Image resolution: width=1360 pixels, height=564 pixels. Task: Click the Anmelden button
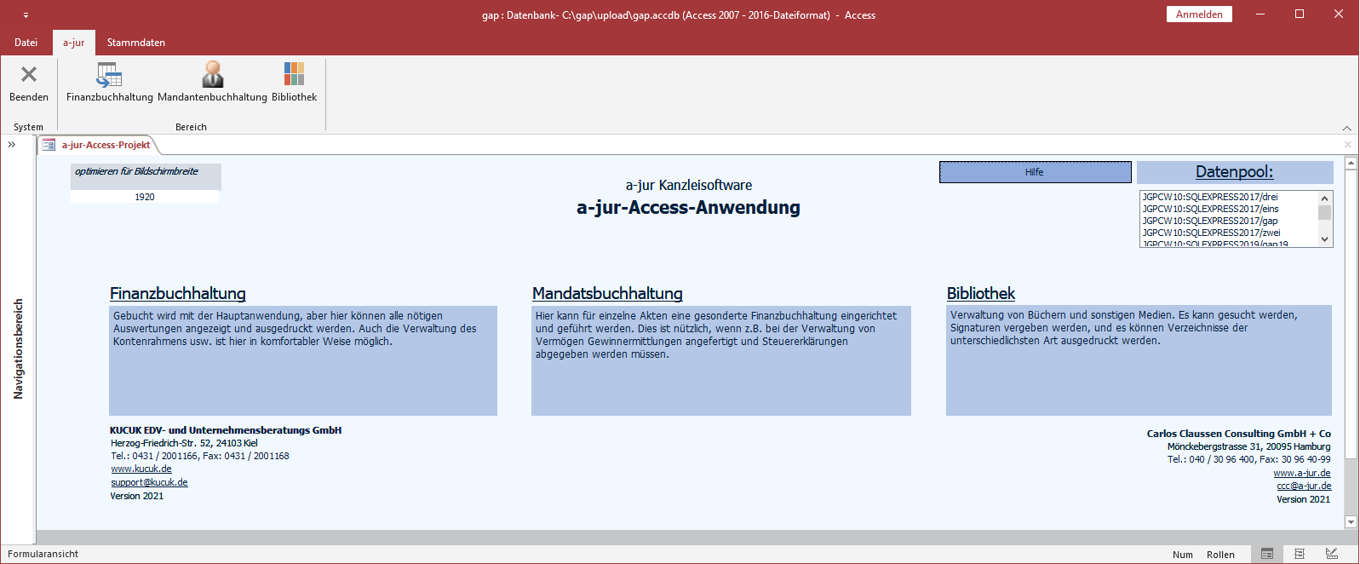pyautogui.click(x=1199, y=14)
